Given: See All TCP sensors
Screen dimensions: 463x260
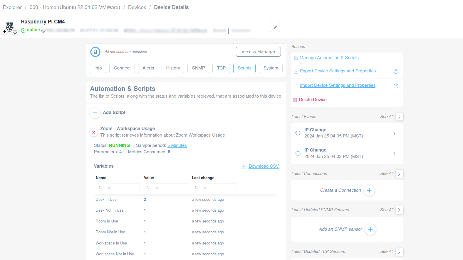Looking at the screenshot, I should pyautogui.click(x=387, y=252).
